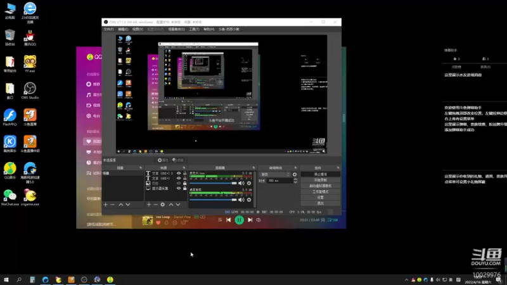Screen dimensions: 507x285
Task: Increase transition duration with up arrow
Action: point(295,179)
